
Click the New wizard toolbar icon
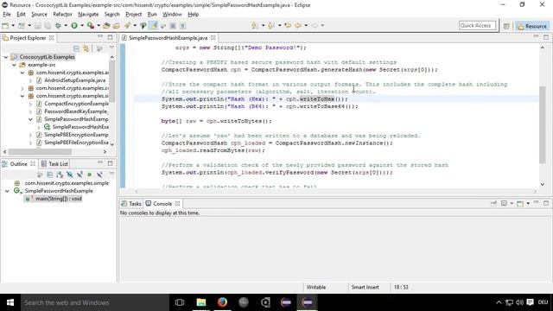pos(5,26)
